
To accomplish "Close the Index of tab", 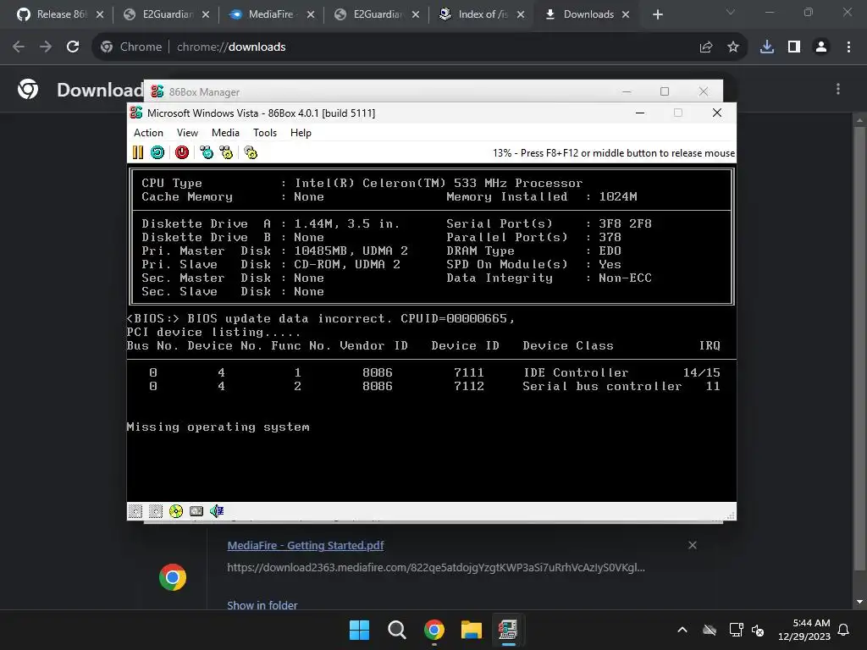I will 521,14.
